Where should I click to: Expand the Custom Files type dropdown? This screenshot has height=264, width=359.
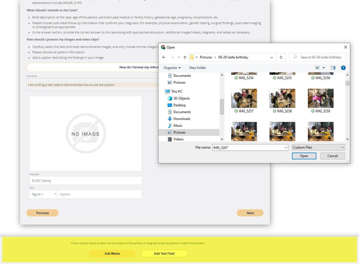(318, 147)
